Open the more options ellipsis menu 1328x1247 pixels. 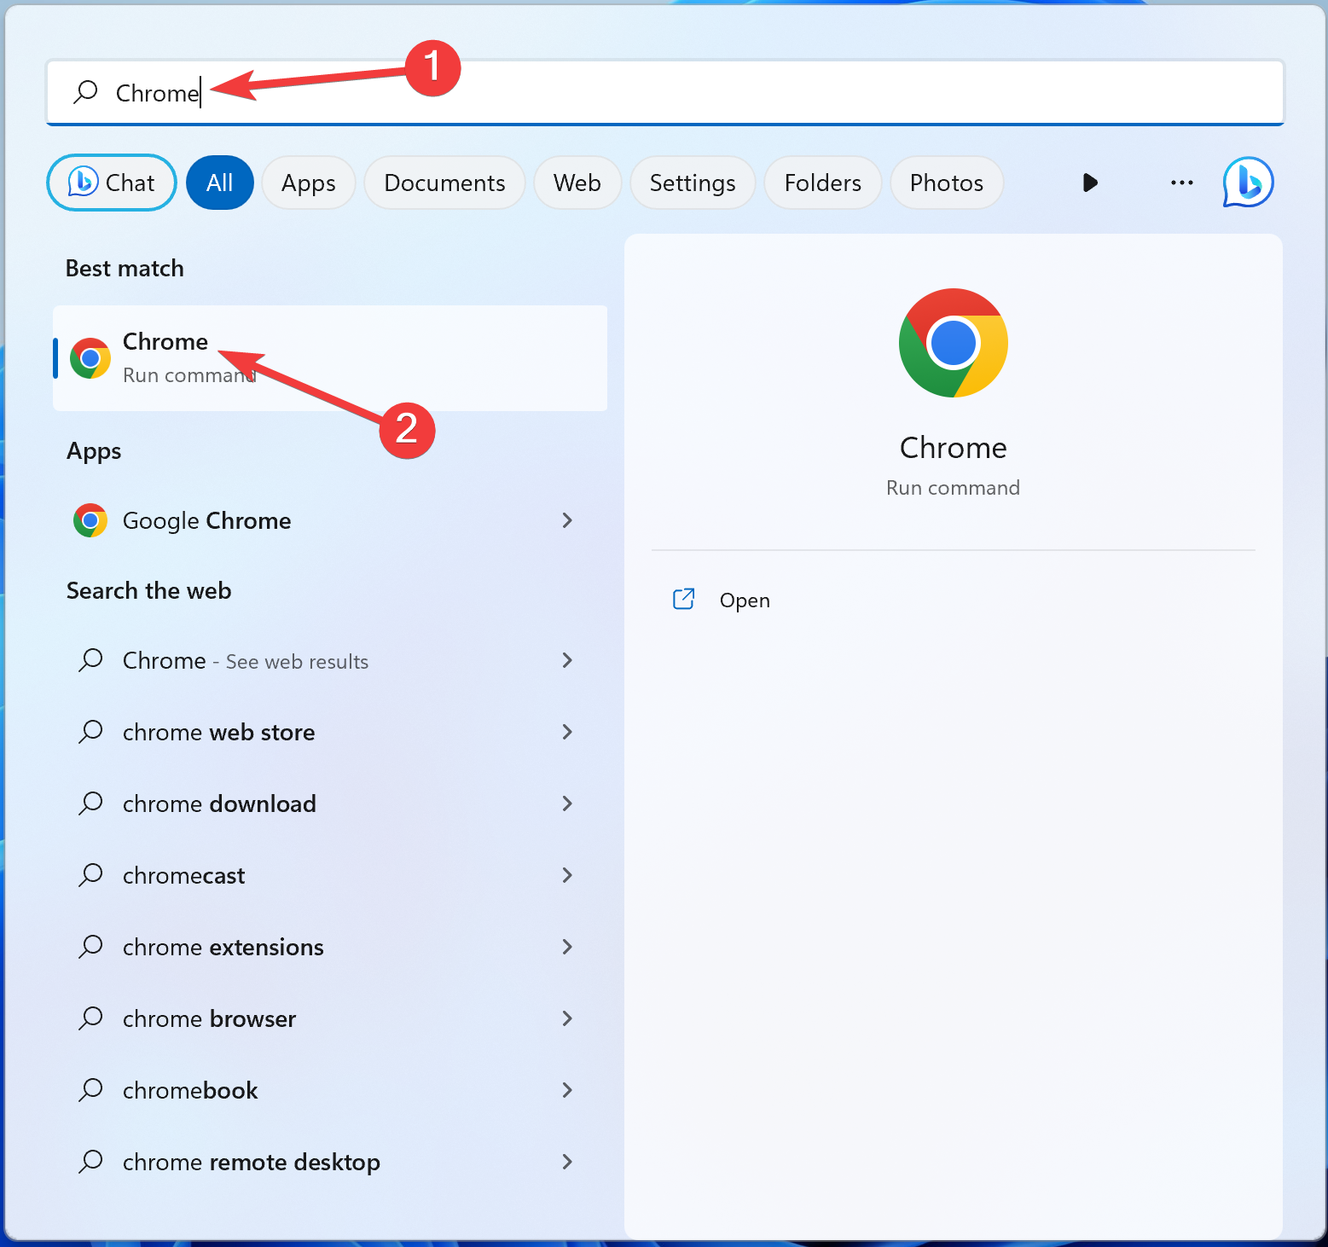pos(1181,183)
